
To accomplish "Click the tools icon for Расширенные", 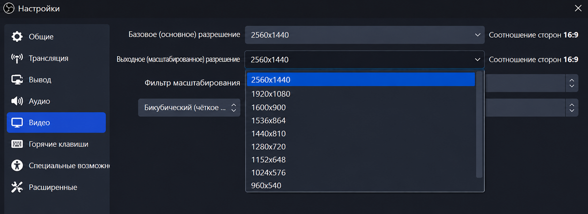I will click(x=17, y=187).
